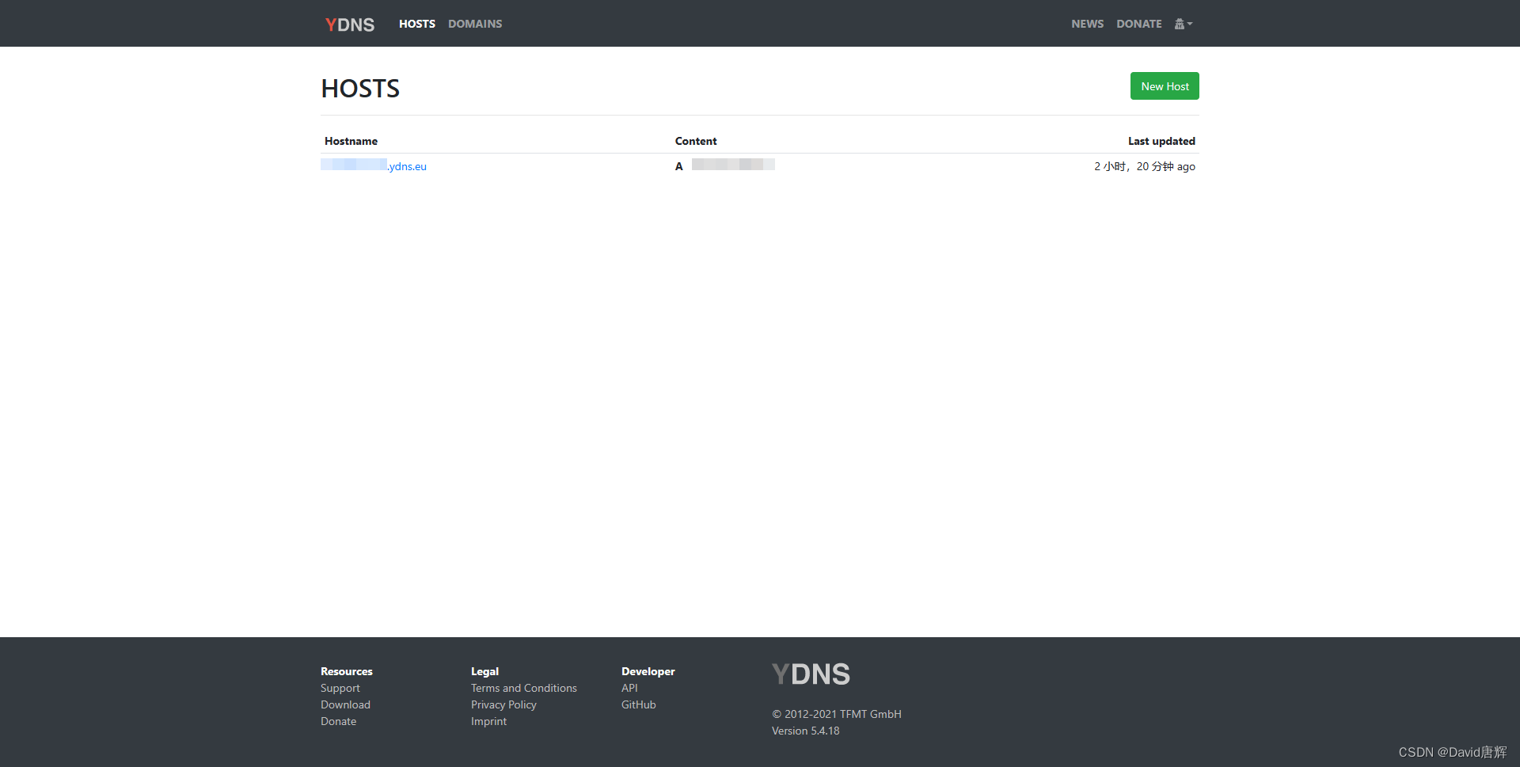The width and height of the screenshot is (1520, 767).
Task: Click the YDNS logo in the navbar
Action: pos(350,25)
